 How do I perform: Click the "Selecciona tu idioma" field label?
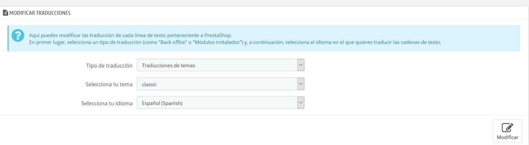[107, 103]
